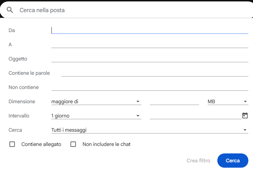Focus the Da sender input field
Viewport: 253px width, 173px height.
tap(150, 30)
